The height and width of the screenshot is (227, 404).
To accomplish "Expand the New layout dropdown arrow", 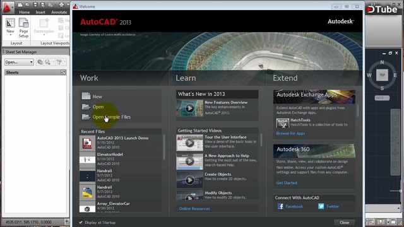I will 10,35.
